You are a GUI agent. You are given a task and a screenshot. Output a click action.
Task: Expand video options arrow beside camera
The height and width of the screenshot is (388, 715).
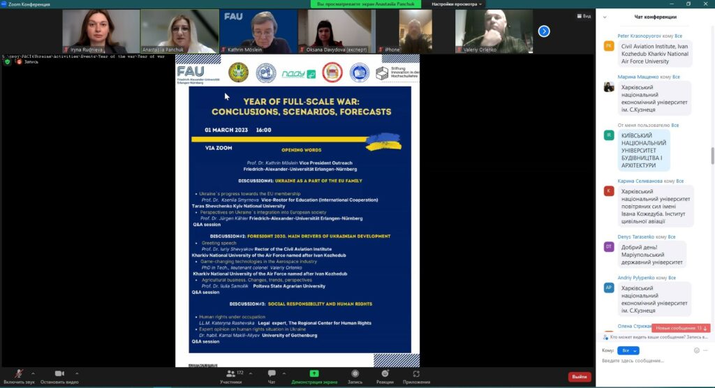(77, 373)
